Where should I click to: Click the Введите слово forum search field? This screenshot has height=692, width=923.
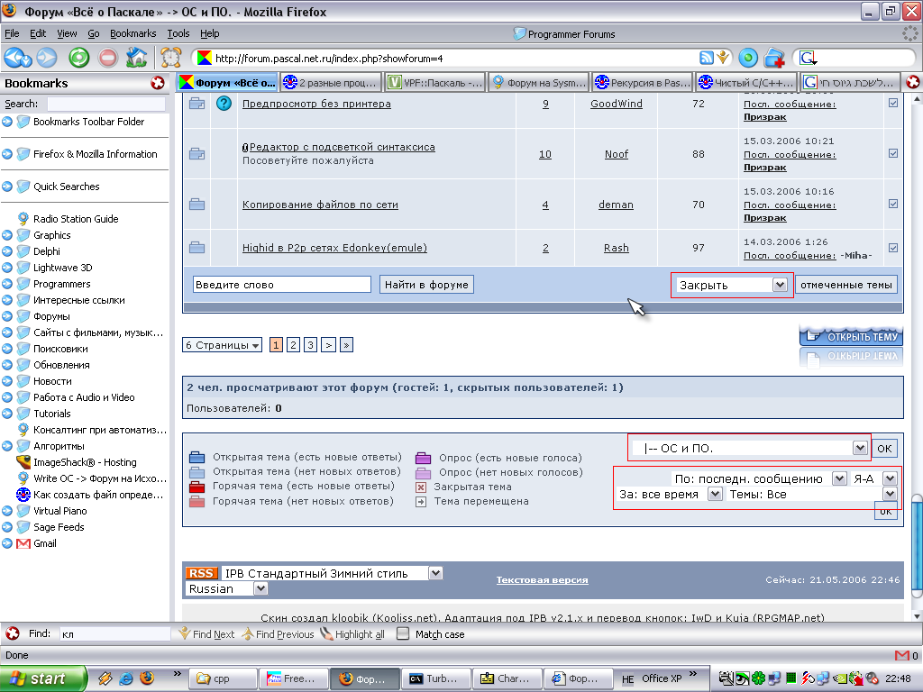point(281,285)
